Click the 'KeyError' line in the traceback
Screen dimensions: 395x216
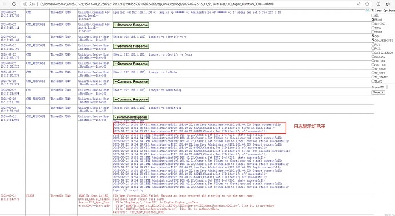[x=139, y=212]
